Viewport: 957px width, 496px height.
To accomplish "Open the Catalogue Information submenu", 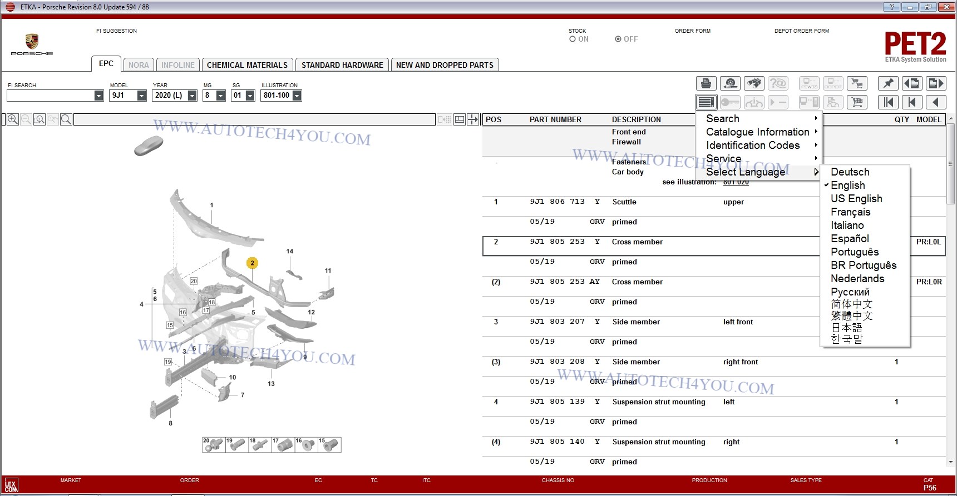I will click(757, 132).
